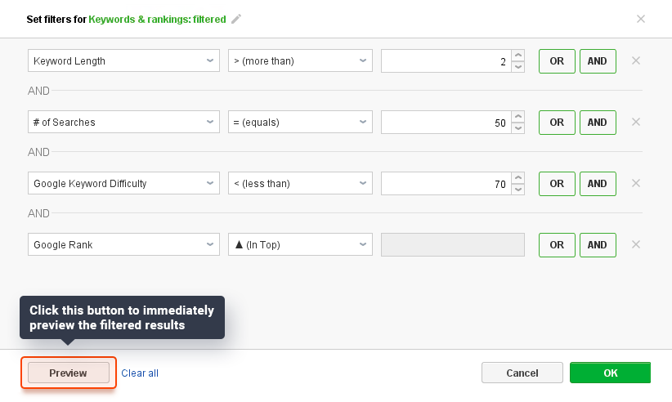Decrease the # of Searches value with down arrow

coord(518,128)
